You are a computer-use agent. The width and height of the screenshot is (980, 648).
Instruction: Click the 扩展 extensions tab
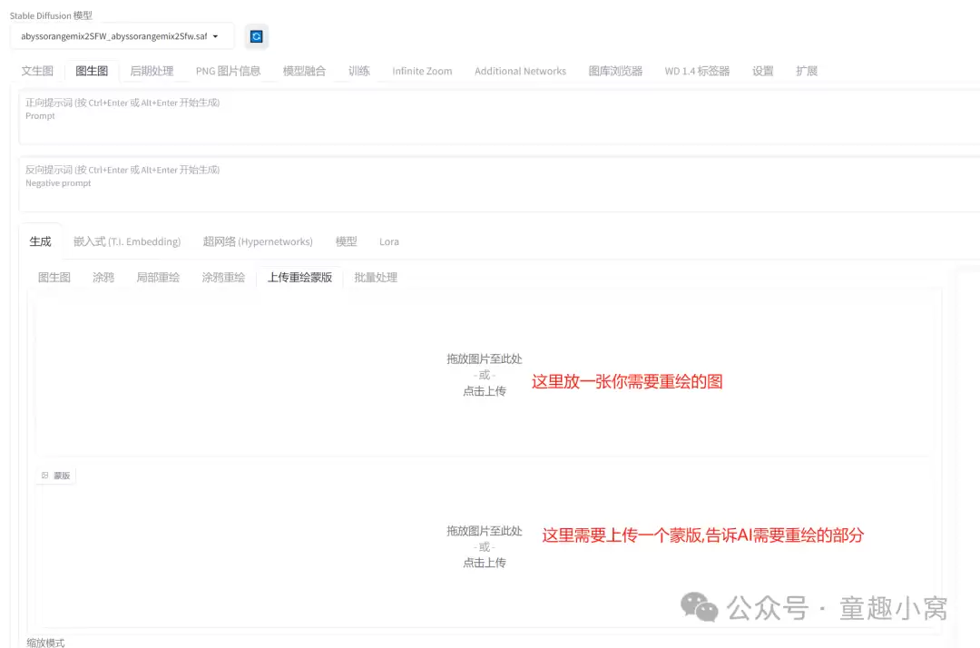pyautogui.click(x=807, y=71)
